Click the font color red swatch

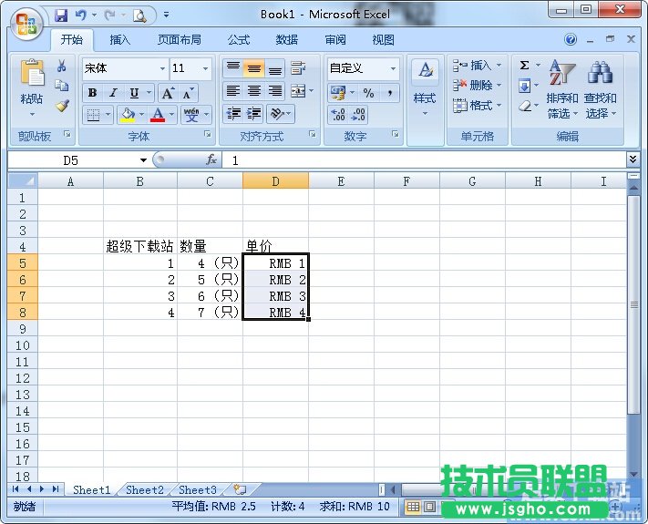158,115
